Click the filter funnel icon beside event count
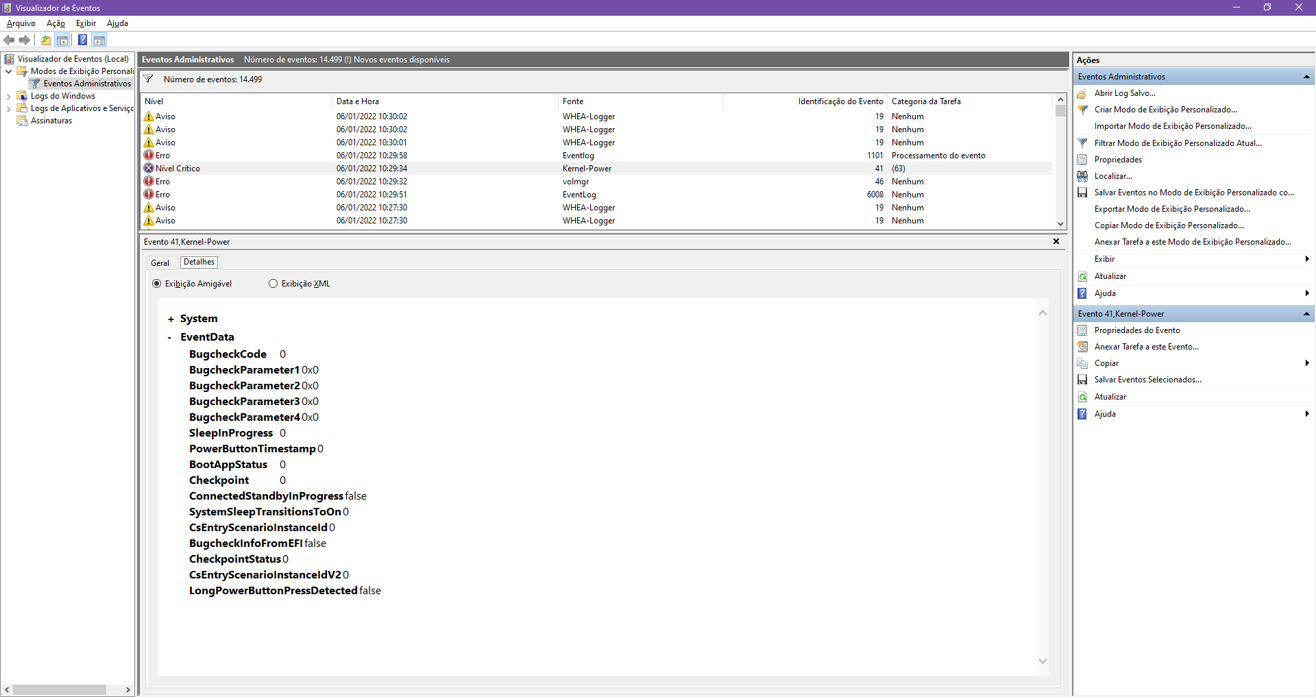This screenshot has height=697, width=1316. click(x=148, y=79)
